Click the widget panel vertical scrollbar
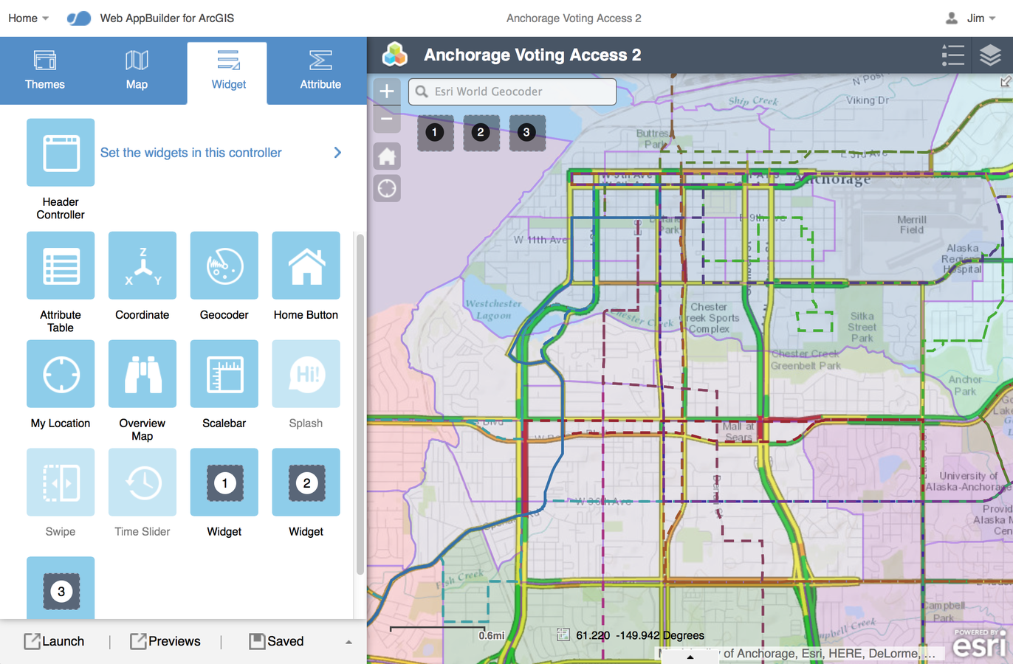1013x664 pixels. (x=360, y=404)
